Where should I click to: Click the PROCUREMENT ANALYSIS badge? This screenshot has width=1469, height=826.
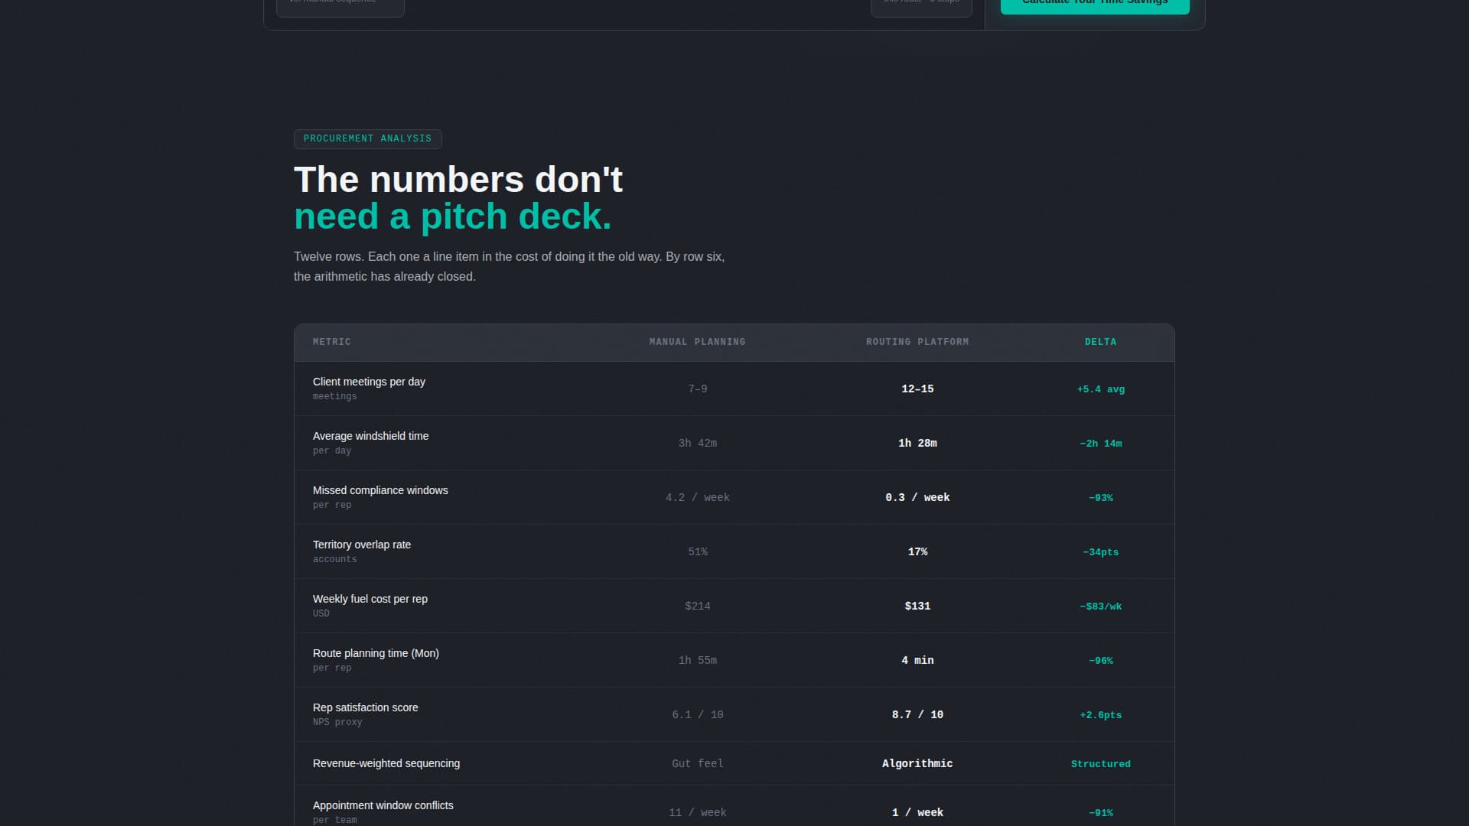pos(367,138)
